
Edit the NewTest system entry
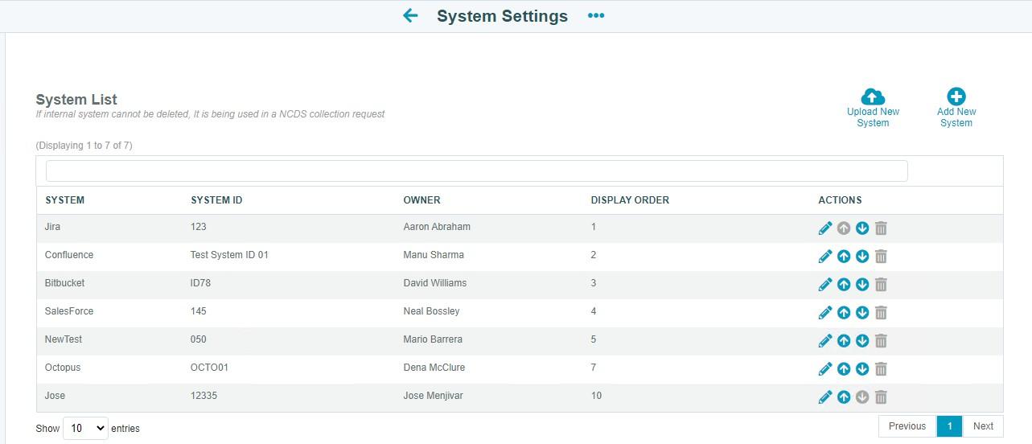pyautogui.click(x=825, y=341)
